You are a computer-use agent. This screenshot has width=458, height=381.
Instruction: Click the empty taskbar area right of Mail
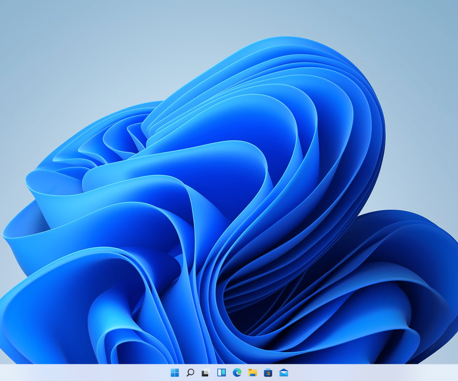pos(373,372)
